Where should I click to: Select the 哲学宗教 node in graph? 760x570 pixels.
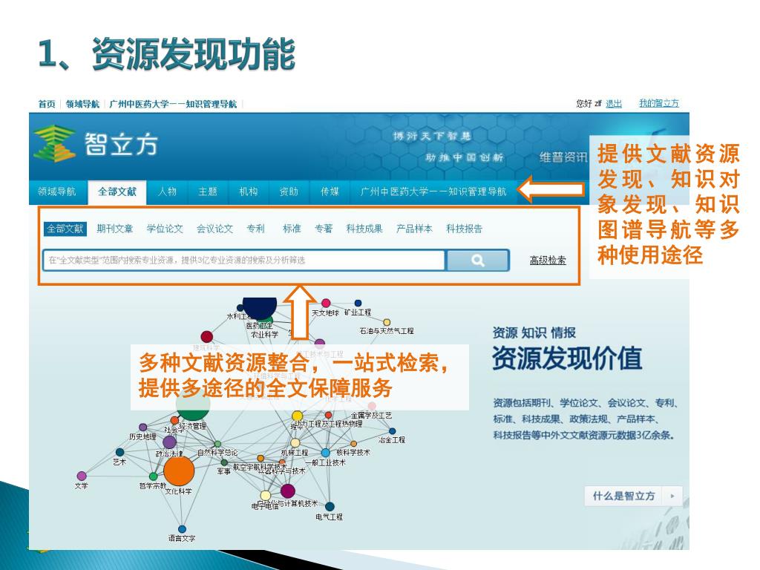click(x=153, y=476)
